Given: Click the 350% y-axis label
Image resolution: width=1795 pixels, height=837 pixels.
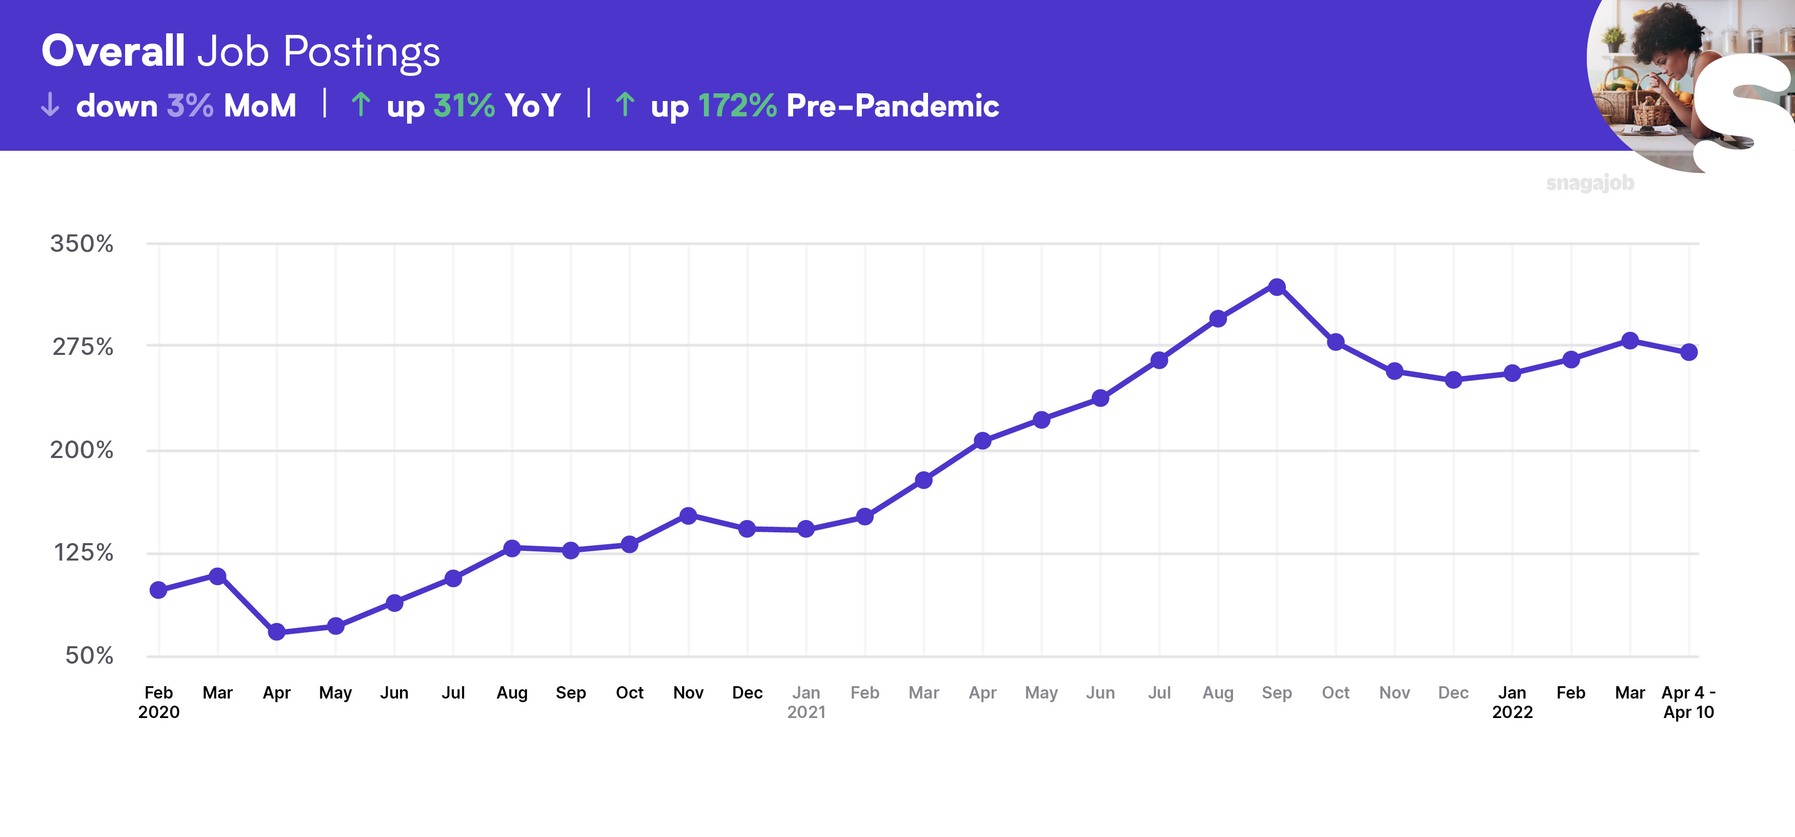Looking at the screenshot, I should pyautogui.click(x=82, y=244).
